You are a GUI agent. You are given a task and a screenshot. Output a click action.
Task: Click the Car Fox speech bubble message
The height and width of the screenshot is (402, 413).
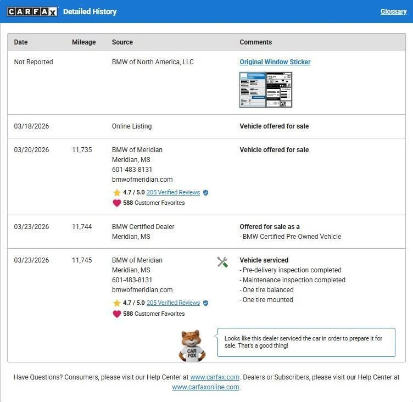(x=306, y=342)
